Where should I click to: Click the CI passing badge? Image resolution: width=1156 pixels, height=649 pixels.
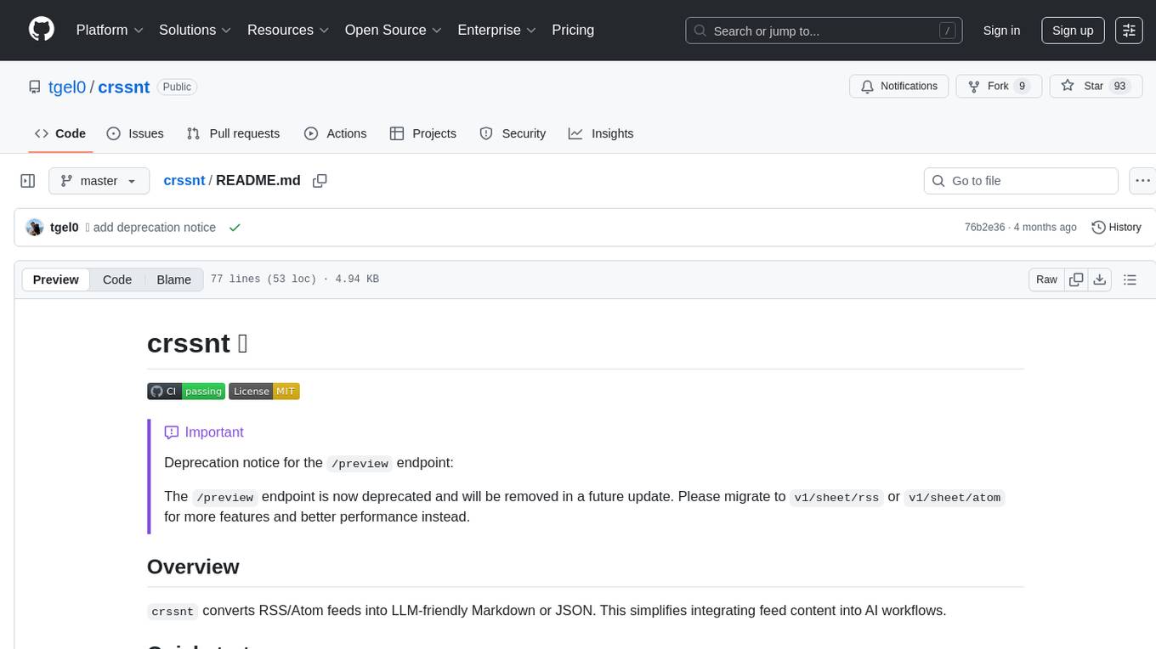[186, 391]
